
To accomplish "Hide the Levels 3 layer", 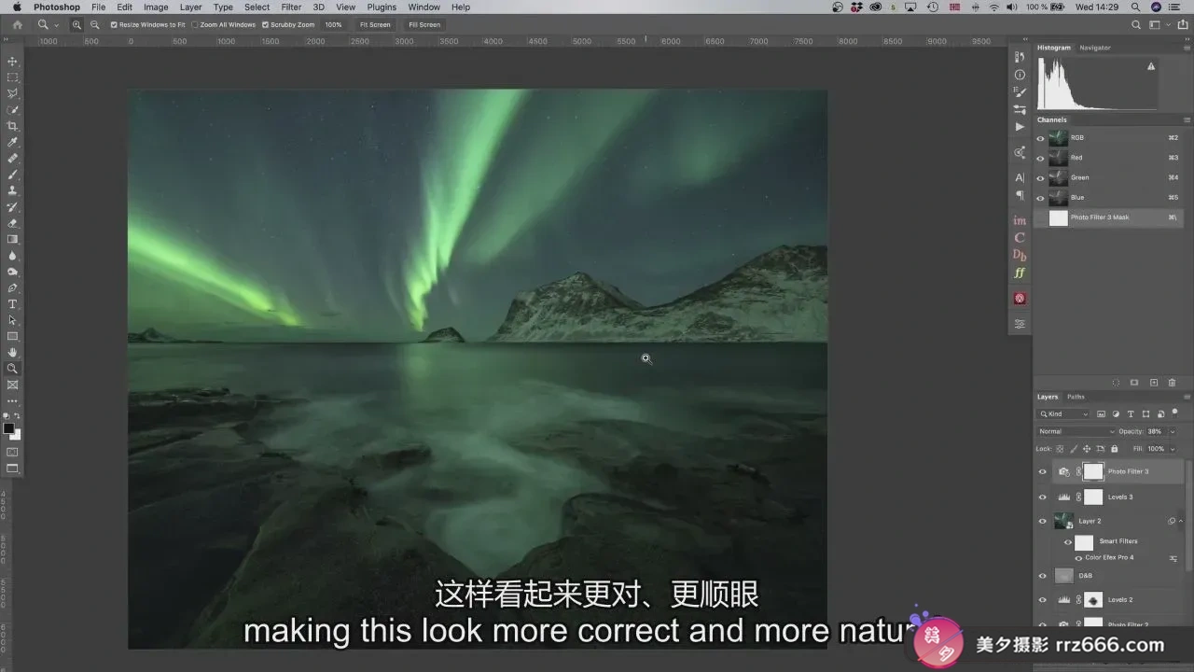I will tap(1042, 497).
